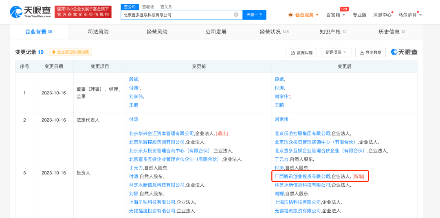The height and width of the screenshot is (218, 440).
Task: Switch to the 公司发展 tab
Action: tap(216, 32)
